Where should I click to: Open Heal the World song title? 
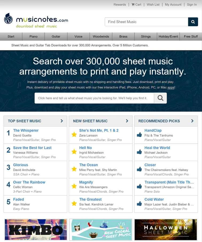click(157, 148)
